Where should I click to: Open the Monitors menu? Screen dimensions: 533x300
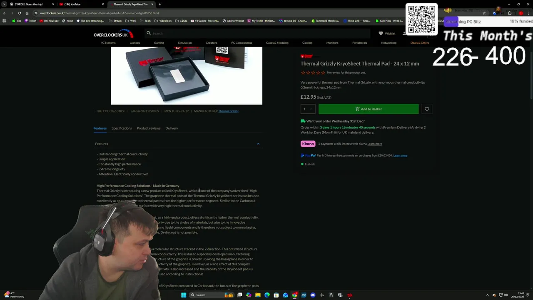click(332, 42)
